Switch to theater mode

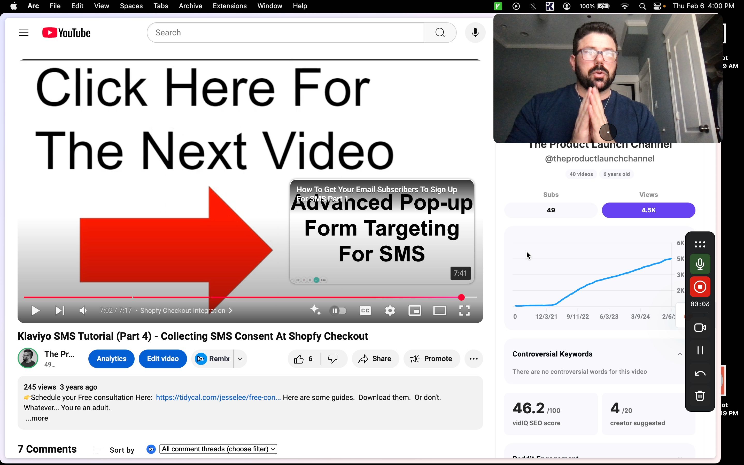point(440,311)
